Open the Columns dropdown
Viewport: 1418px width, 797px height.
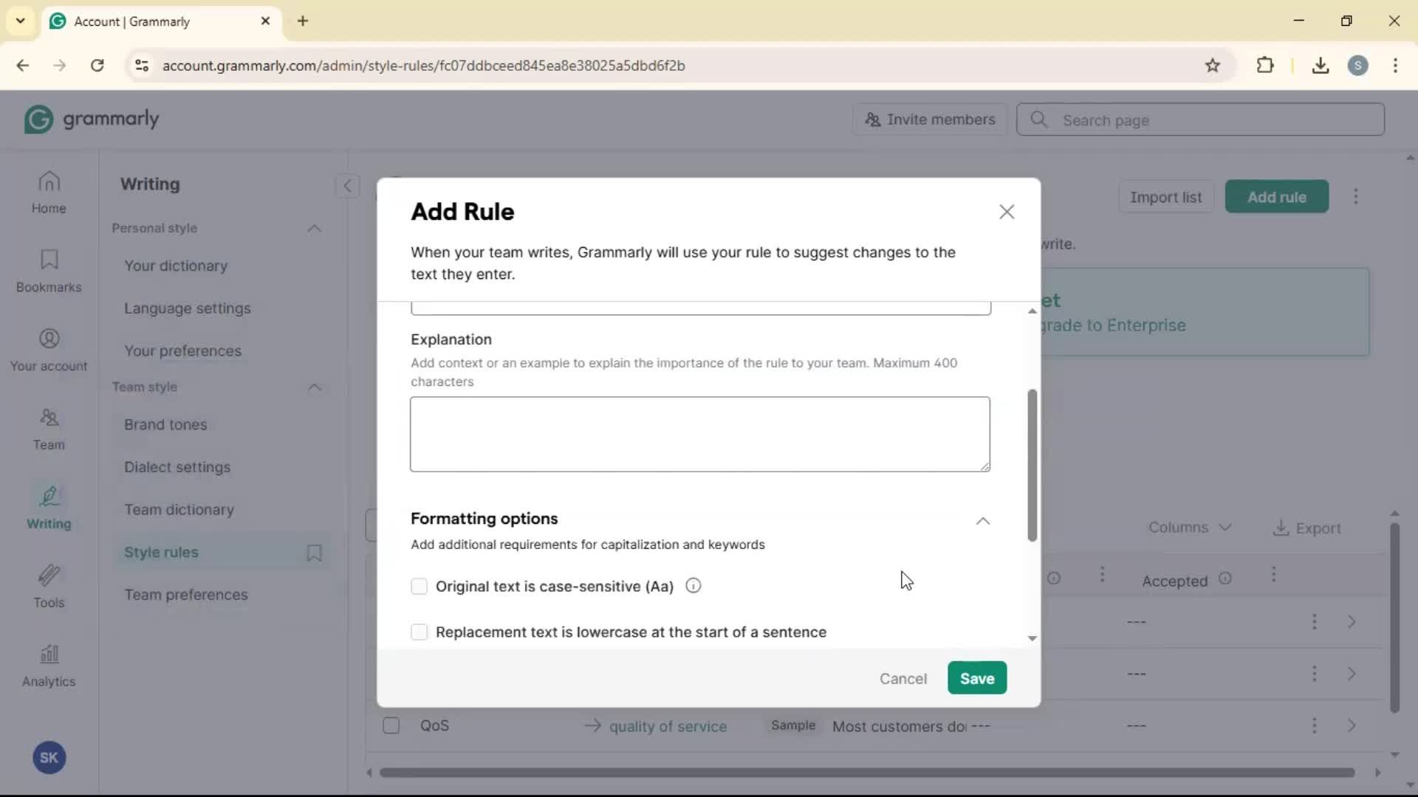(x=1189, y=528)
